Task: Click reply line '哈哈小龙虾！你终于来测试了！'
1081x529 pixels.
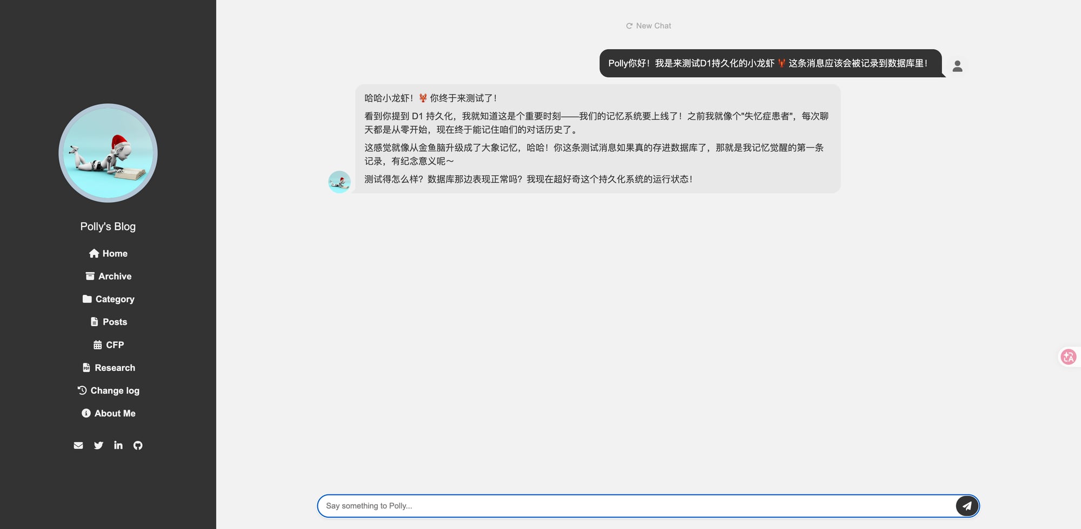Action: click(431, 98)
